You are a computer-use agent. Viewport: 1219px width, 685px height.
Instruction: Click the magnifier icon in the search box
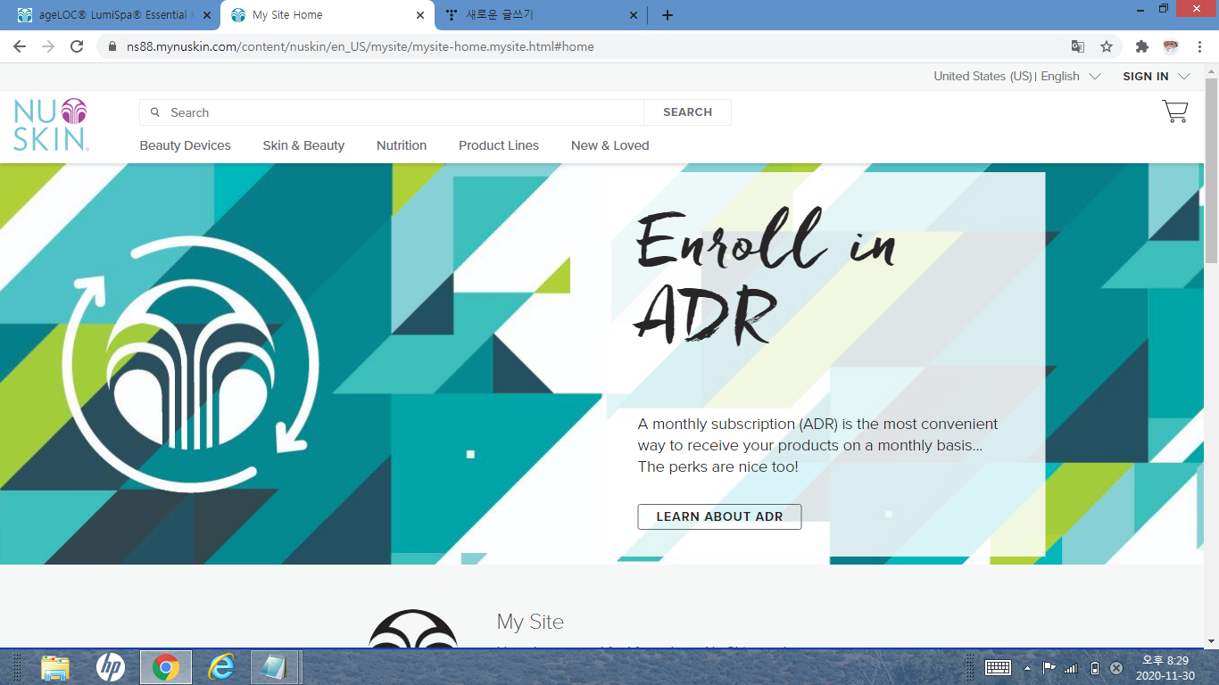point(155,112)
